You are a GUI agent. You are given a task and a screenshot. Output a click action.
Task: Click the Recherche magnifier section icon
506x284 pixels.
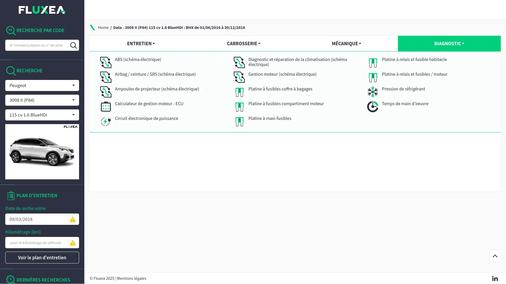[11, 71]
